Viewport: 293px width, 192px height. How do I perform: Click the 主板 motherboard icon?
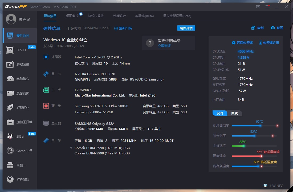pos(46,90)
